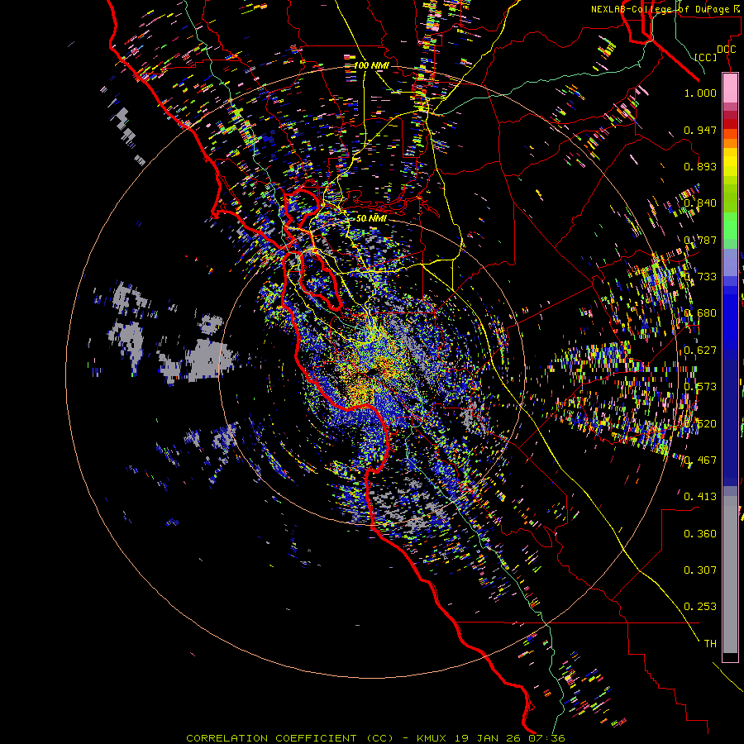744x744 pixels.
Task: Click the 50 NMI range ring label
Action: (x=371, y=218)
